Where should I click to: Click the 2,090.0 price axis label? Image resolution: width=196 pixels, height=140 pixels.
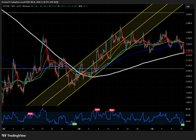[x=189, y=71]
